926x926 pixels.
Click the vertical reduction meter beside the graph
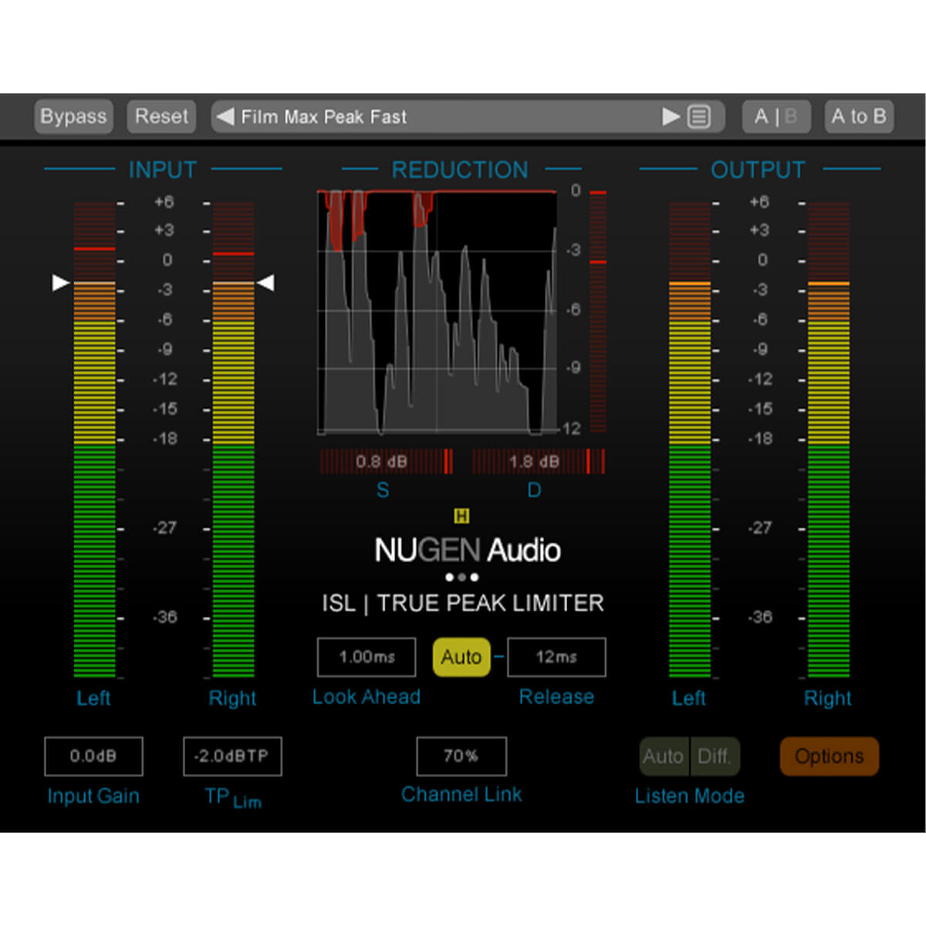pos(598,311)
